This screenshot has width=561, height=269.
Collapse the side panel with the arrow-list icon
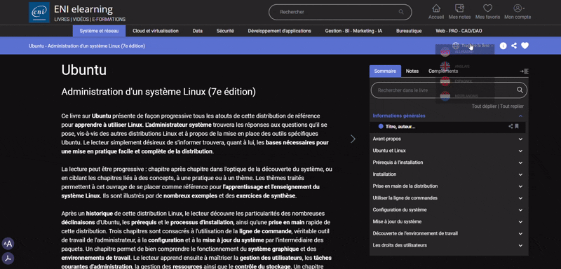pos(524,71)
